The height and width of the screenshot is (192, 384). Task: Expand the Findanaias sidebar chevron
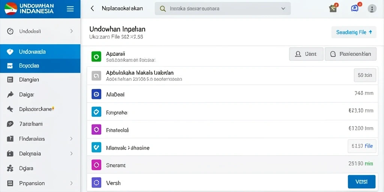tap(71, 139)
